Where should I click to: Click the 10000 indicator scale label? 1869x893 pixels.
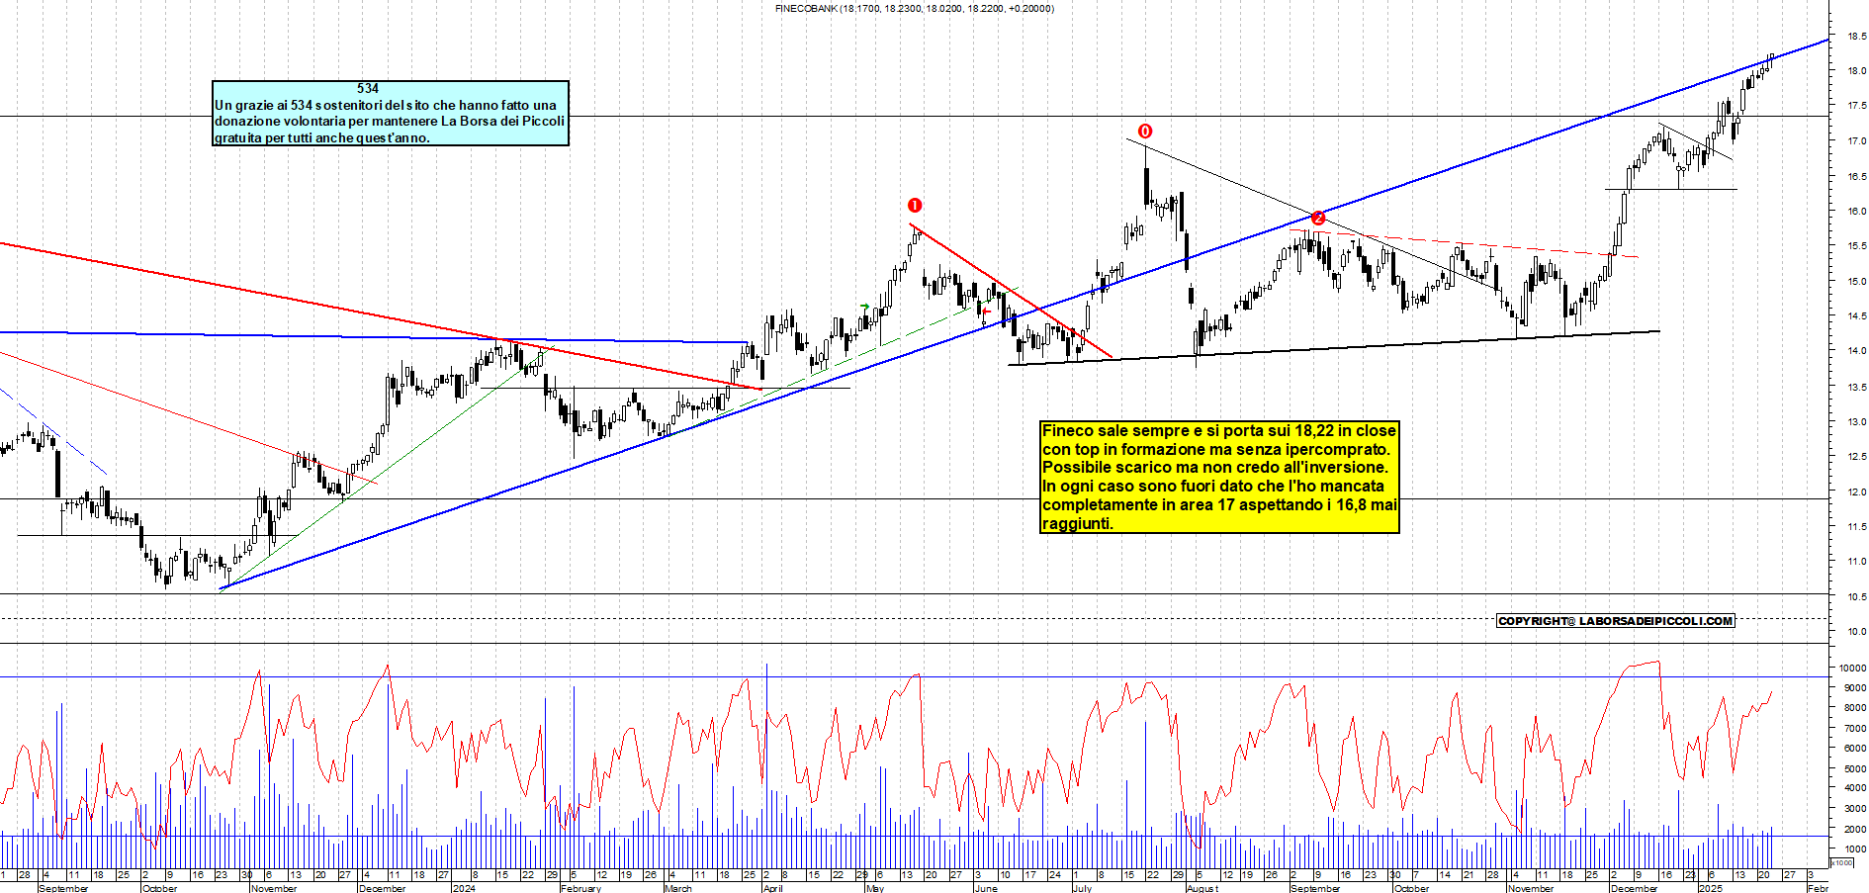1853,669
